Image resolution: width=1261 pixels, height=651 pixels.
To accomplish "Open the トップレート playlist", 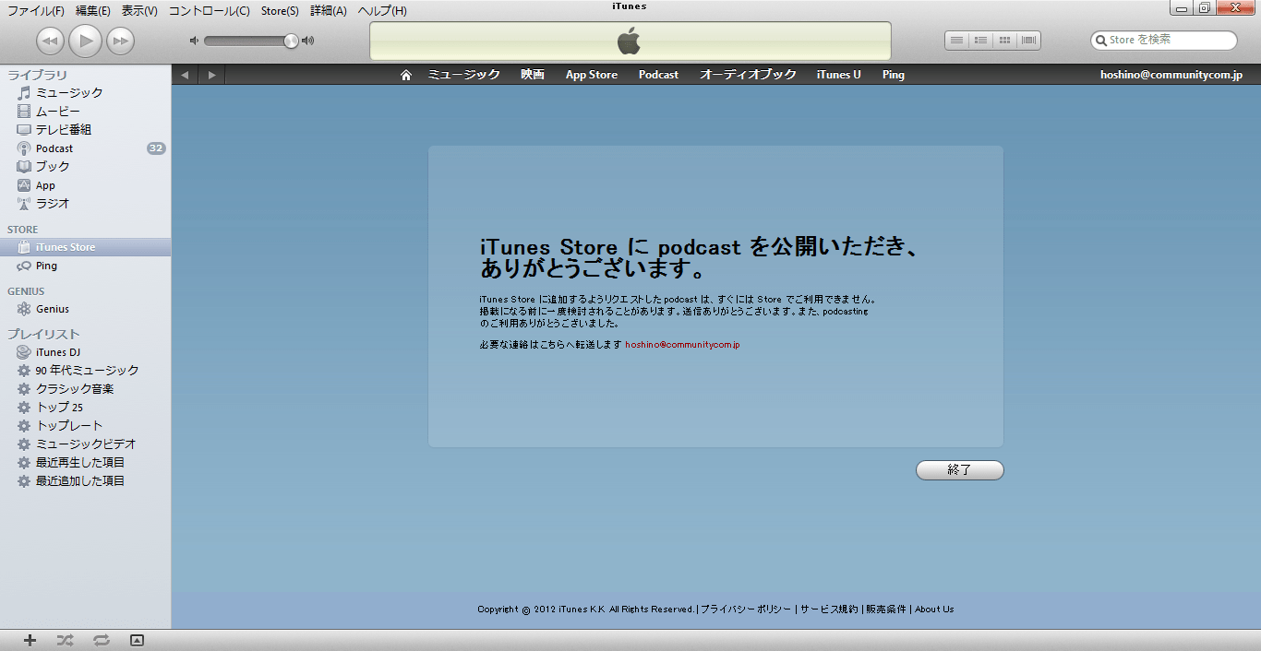I will coord(85,425).
